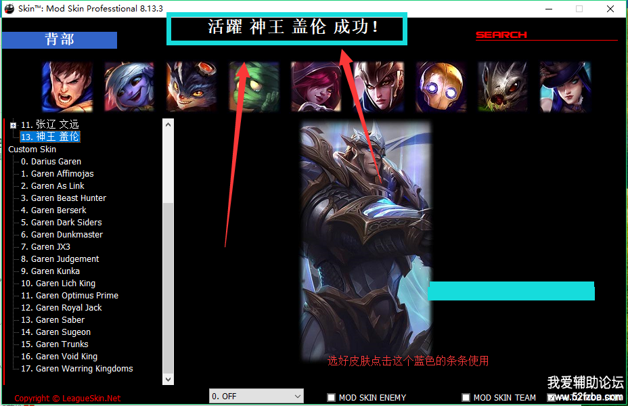
Task: Click the skin list scrollbar down arrow
Action: [x=169, y=379]
